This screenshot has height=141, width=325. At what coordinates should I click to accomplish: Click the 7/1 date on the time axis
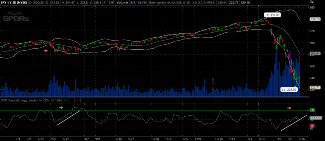pos(18,139)
